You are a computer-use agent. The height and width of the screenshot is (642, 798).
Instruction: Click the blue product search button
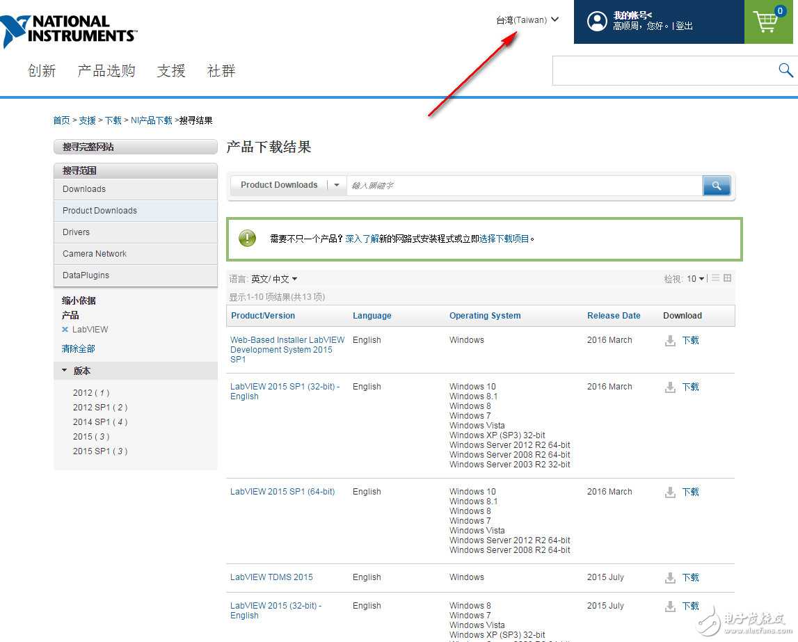pyautogui.click(x=716, y=186)
